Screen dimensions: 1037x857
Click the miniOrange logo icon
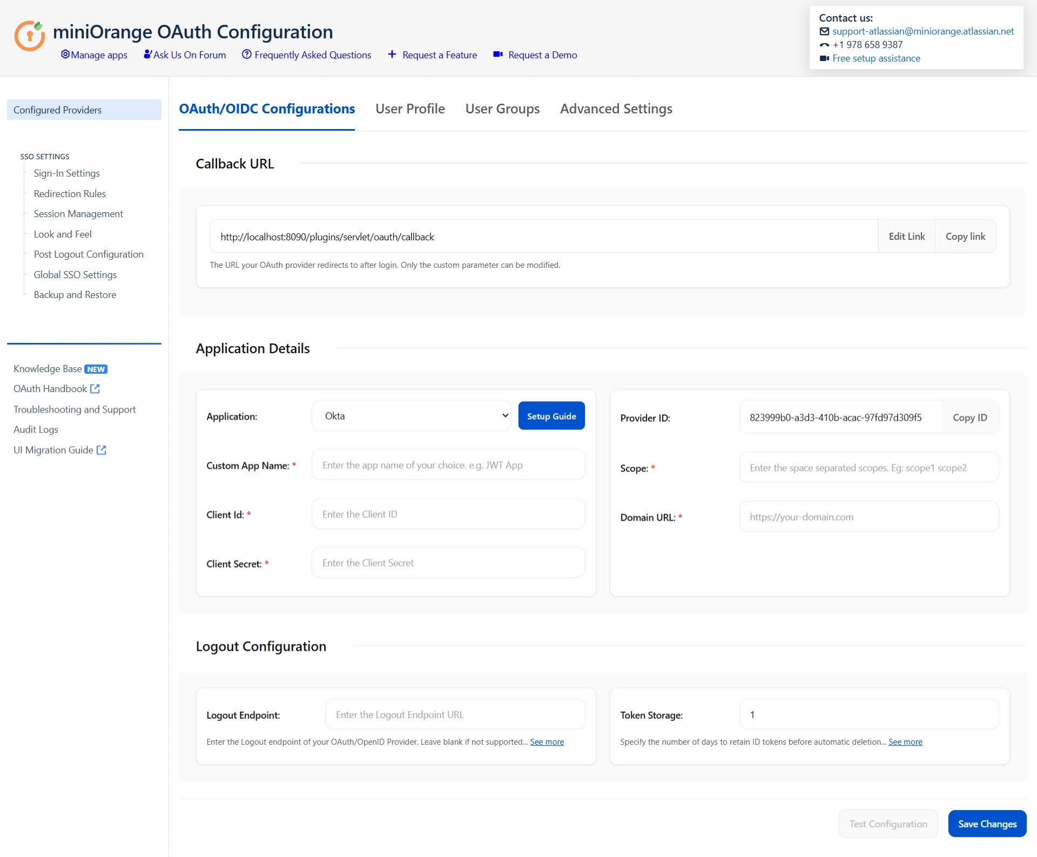29,36
